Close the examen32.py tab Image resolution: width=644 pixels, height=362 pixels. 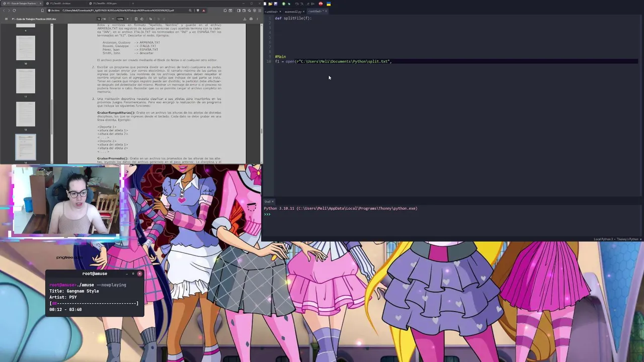[x=304, y=11]
